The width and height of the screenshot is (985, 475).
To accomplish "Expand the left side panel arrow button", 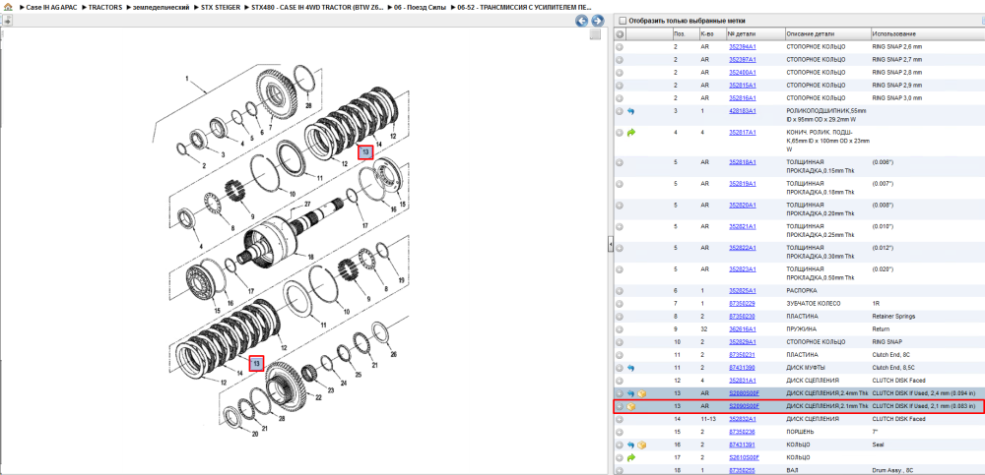I will pos(7,21).
